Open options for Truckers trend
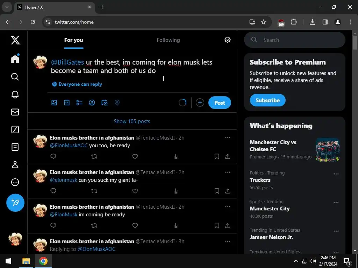 coord(336,174)
